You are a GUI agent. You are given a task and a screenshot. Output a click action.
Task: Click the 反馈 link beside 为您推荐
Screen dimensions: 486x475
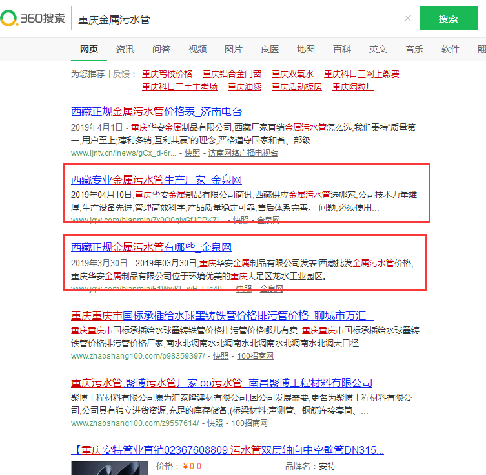pyautogui.click(x=121, y=74)
